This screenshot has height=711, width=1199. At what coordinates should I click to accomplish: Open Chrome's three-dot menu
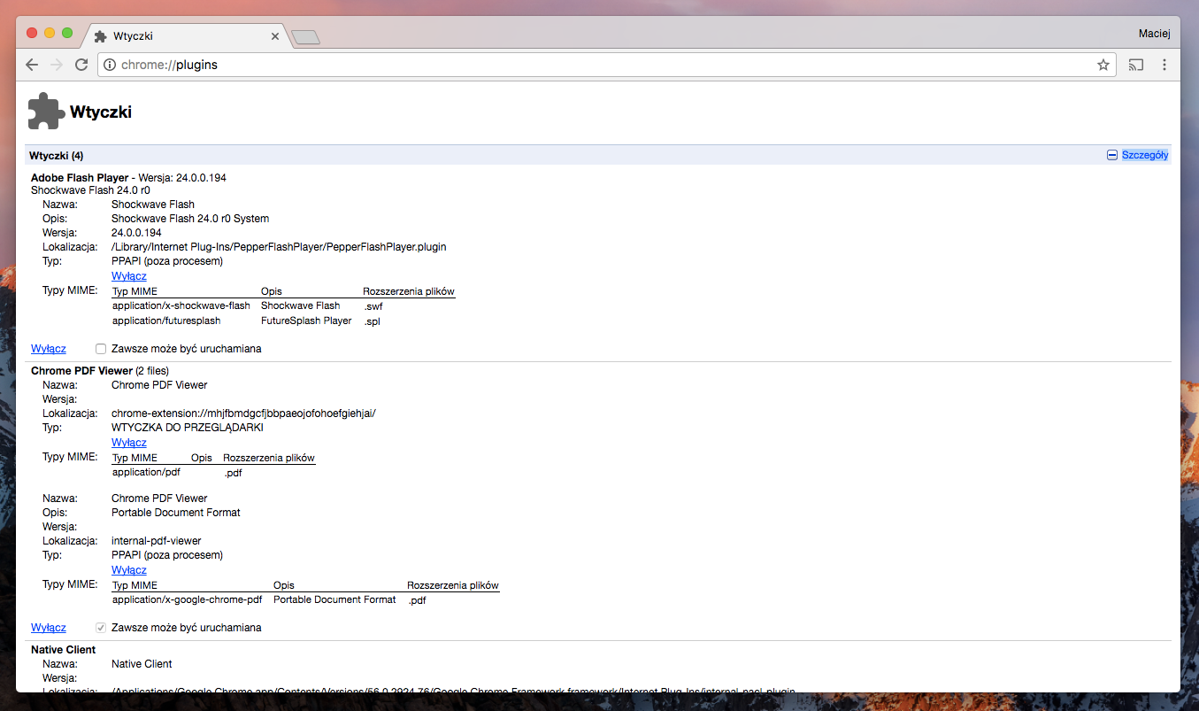[1164, 65]
